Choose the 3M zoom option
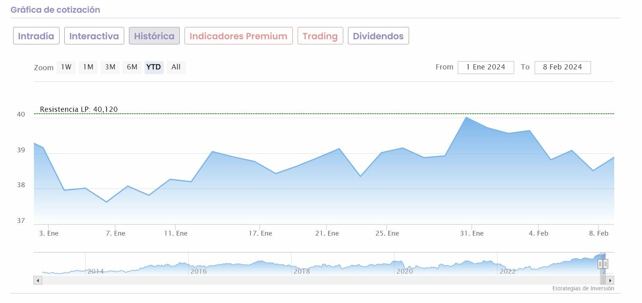The height and width of the screenshot is (303, 642). 110,67
